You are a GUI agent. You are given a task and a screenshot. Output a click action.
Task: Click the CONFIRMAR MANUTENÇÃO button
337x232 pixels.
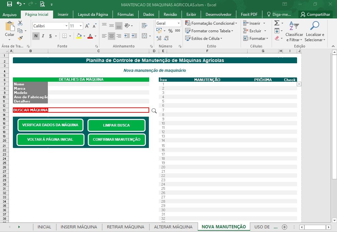coord(117,139)
